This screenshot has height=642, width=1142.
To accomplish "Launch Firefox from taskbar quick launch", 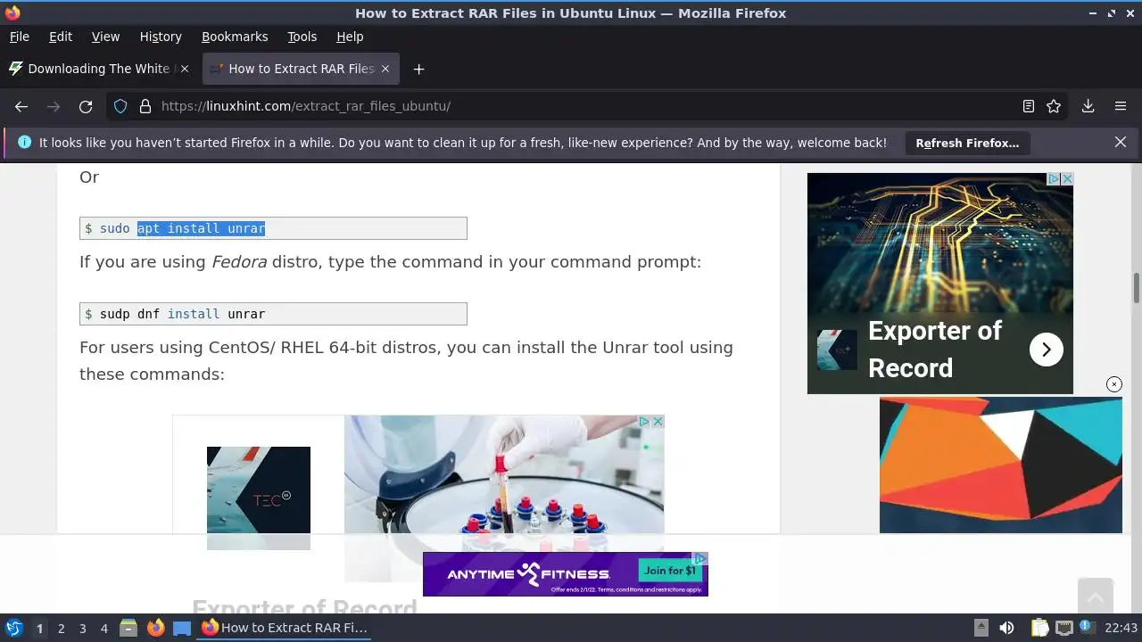I will (x=155, y=628).
